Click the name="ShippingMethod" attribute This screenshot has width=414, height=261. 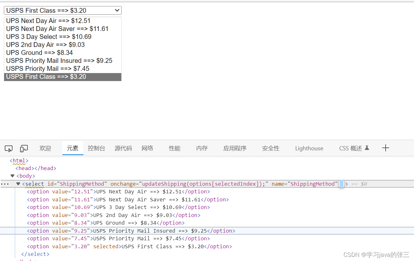(x=305, y=184)
